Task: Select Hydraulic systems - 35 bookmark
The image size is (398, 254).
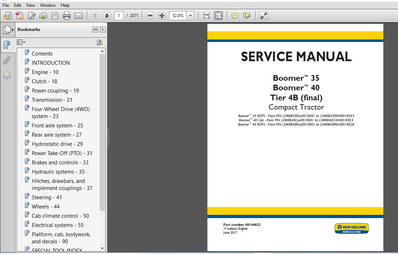Action: coord(58,172)
